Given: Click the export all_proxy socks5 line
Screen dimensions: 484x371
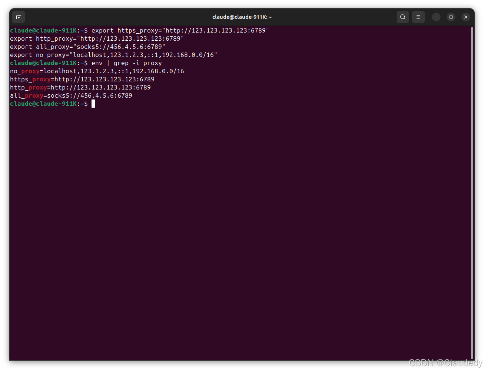Looking at the screenshot, I should coord(88,47).
